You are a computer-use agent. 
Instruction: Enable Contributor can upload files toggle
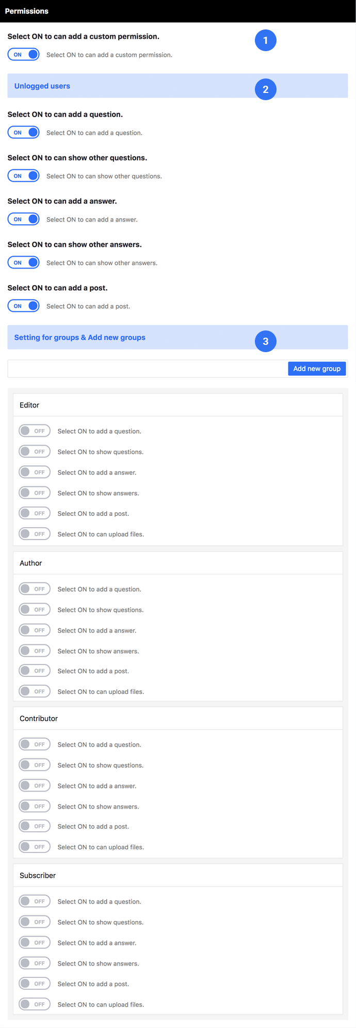point(35,847)
